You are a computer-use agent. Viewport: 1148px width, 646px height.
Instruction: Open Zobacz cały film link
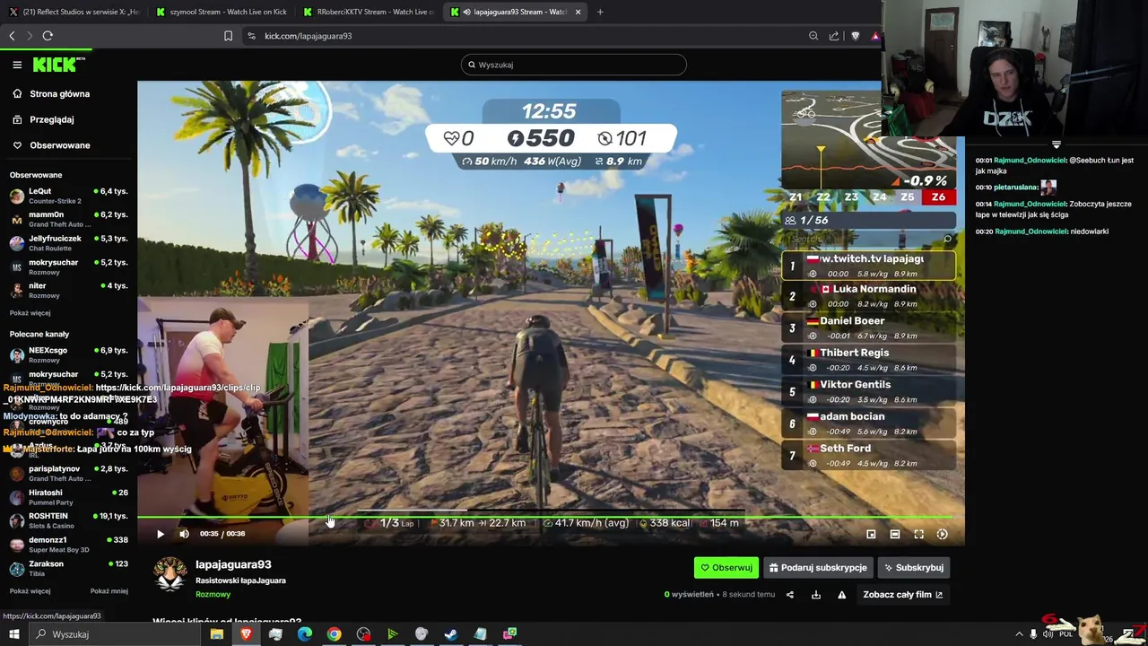(902, 594)
